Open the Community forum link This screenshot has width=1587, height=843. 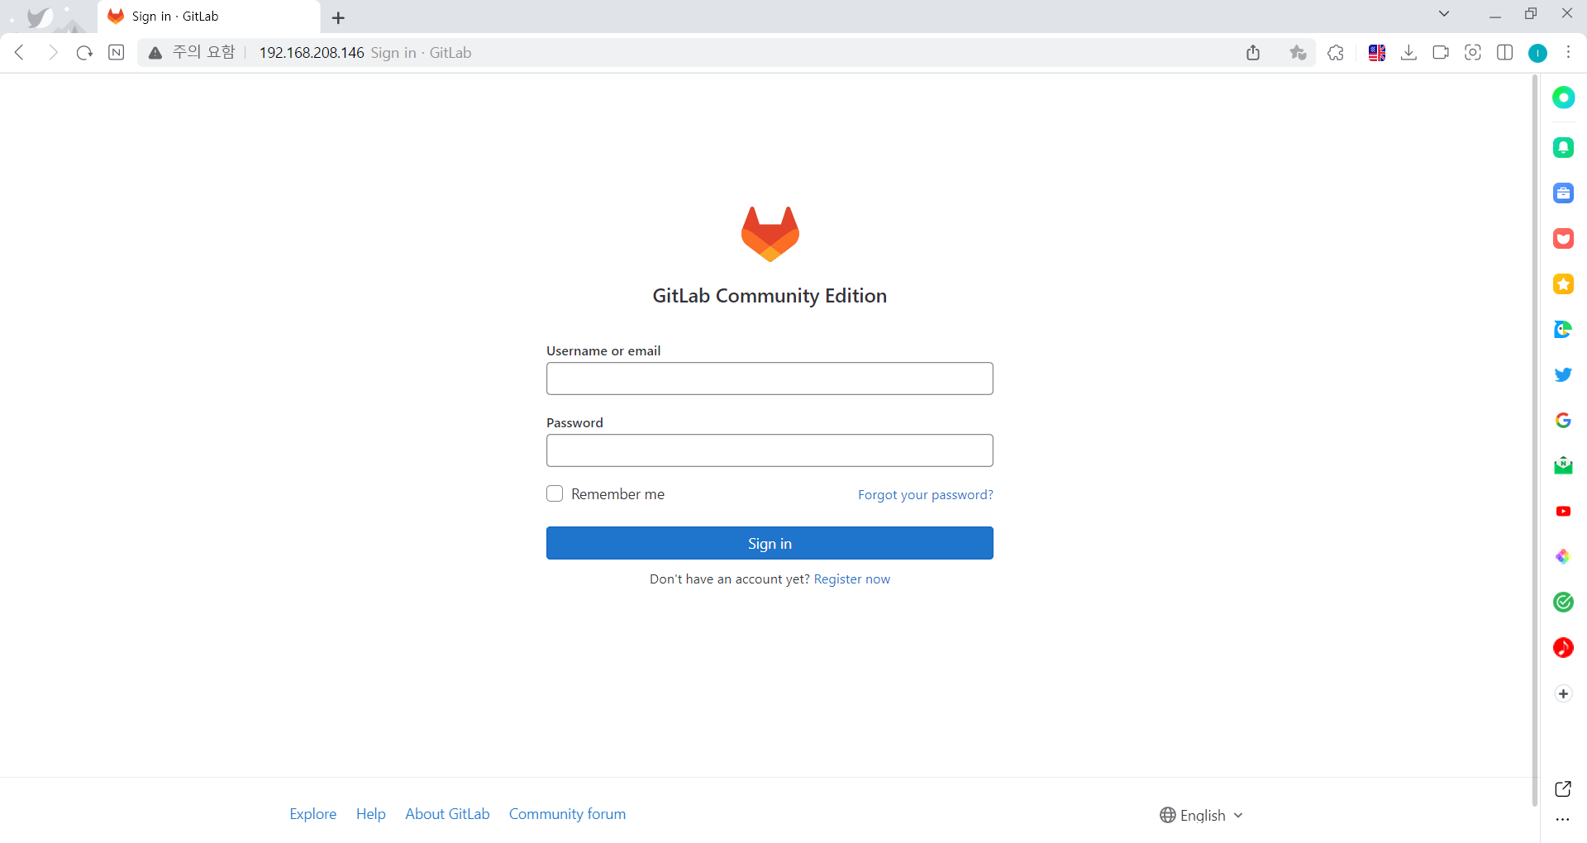pyautogui.click(x=567, y=814)
